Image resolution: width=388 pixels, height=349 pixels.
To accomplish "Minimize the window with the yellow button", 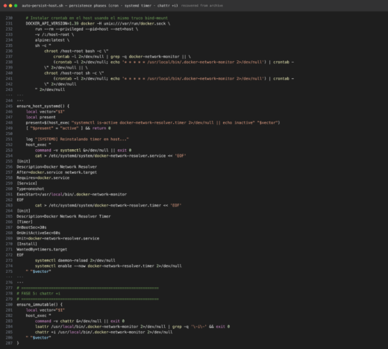I will point(10,5).
